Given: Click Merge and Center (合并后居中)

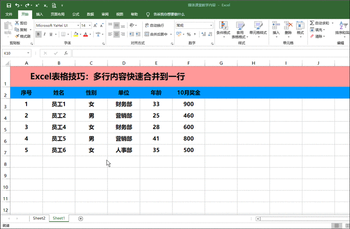Looking at the screenshot, I should point(156,34).
